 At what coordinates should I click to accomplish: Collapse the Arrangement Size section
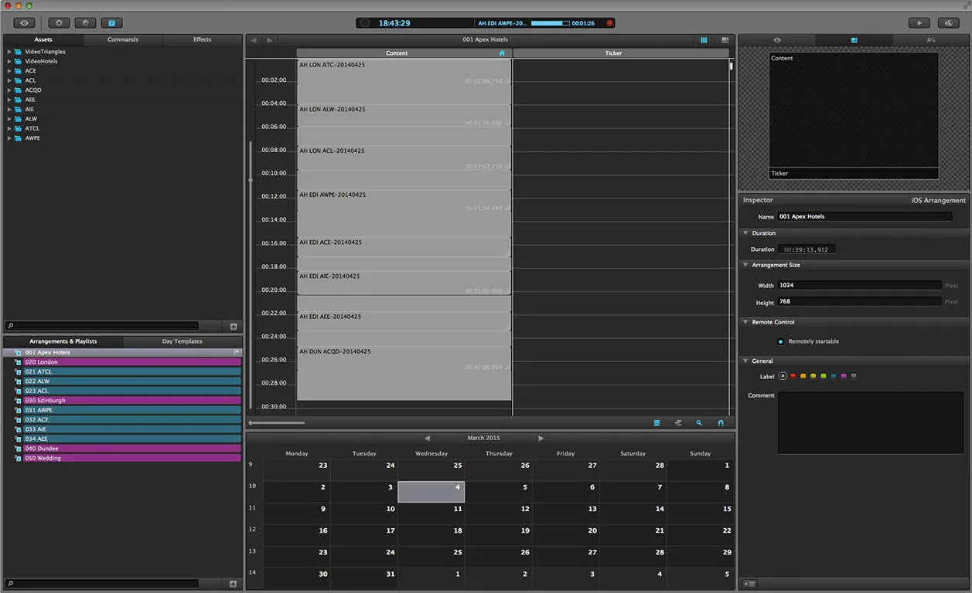[745, 265]
